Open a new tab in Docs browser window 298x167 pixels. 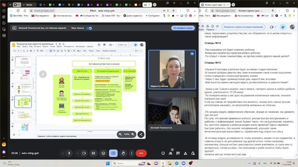233,5
